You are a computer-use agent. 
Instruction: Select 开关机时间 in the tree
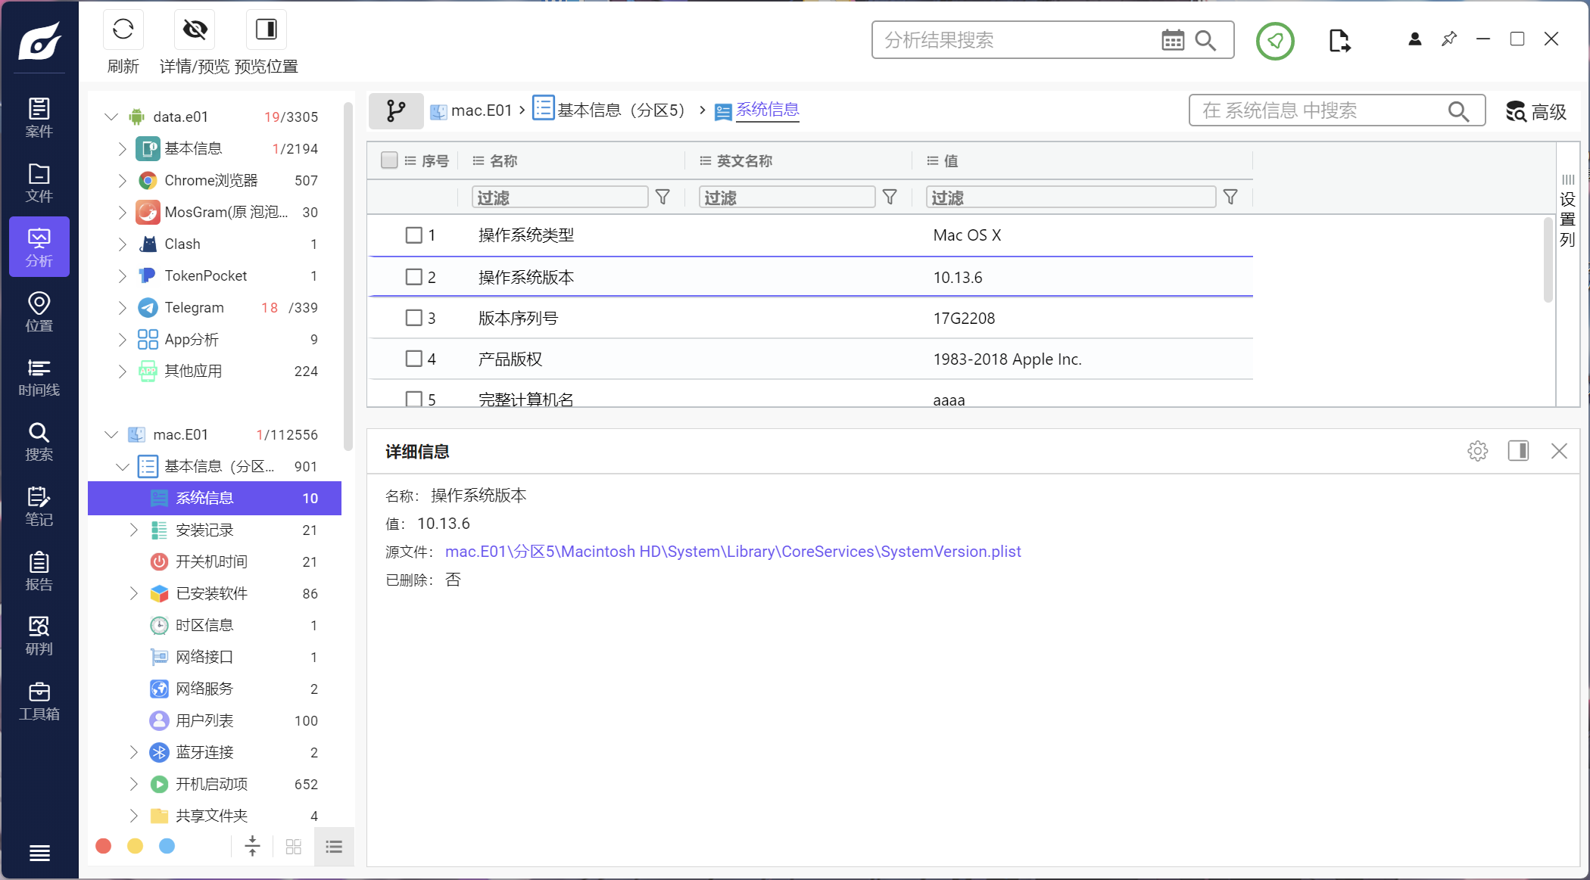point(214,561)
